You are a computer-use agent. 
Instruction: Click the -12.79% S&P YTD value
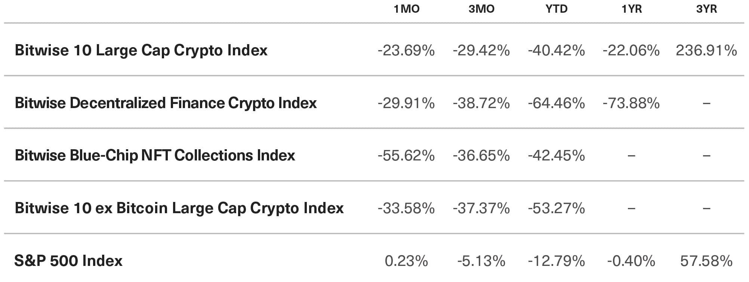[556, 261]
